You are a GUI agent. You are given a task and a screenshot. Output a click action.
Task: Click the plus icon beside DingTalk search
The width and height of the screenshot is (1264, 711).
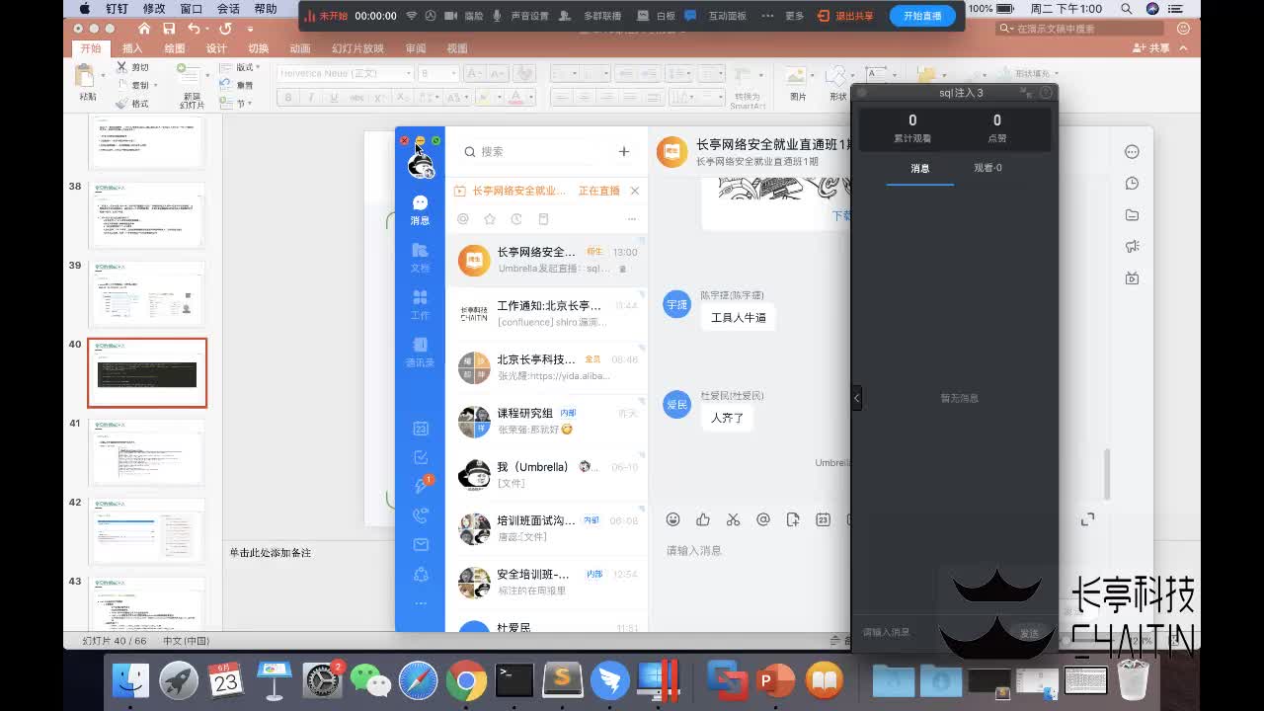pos(623,151)
